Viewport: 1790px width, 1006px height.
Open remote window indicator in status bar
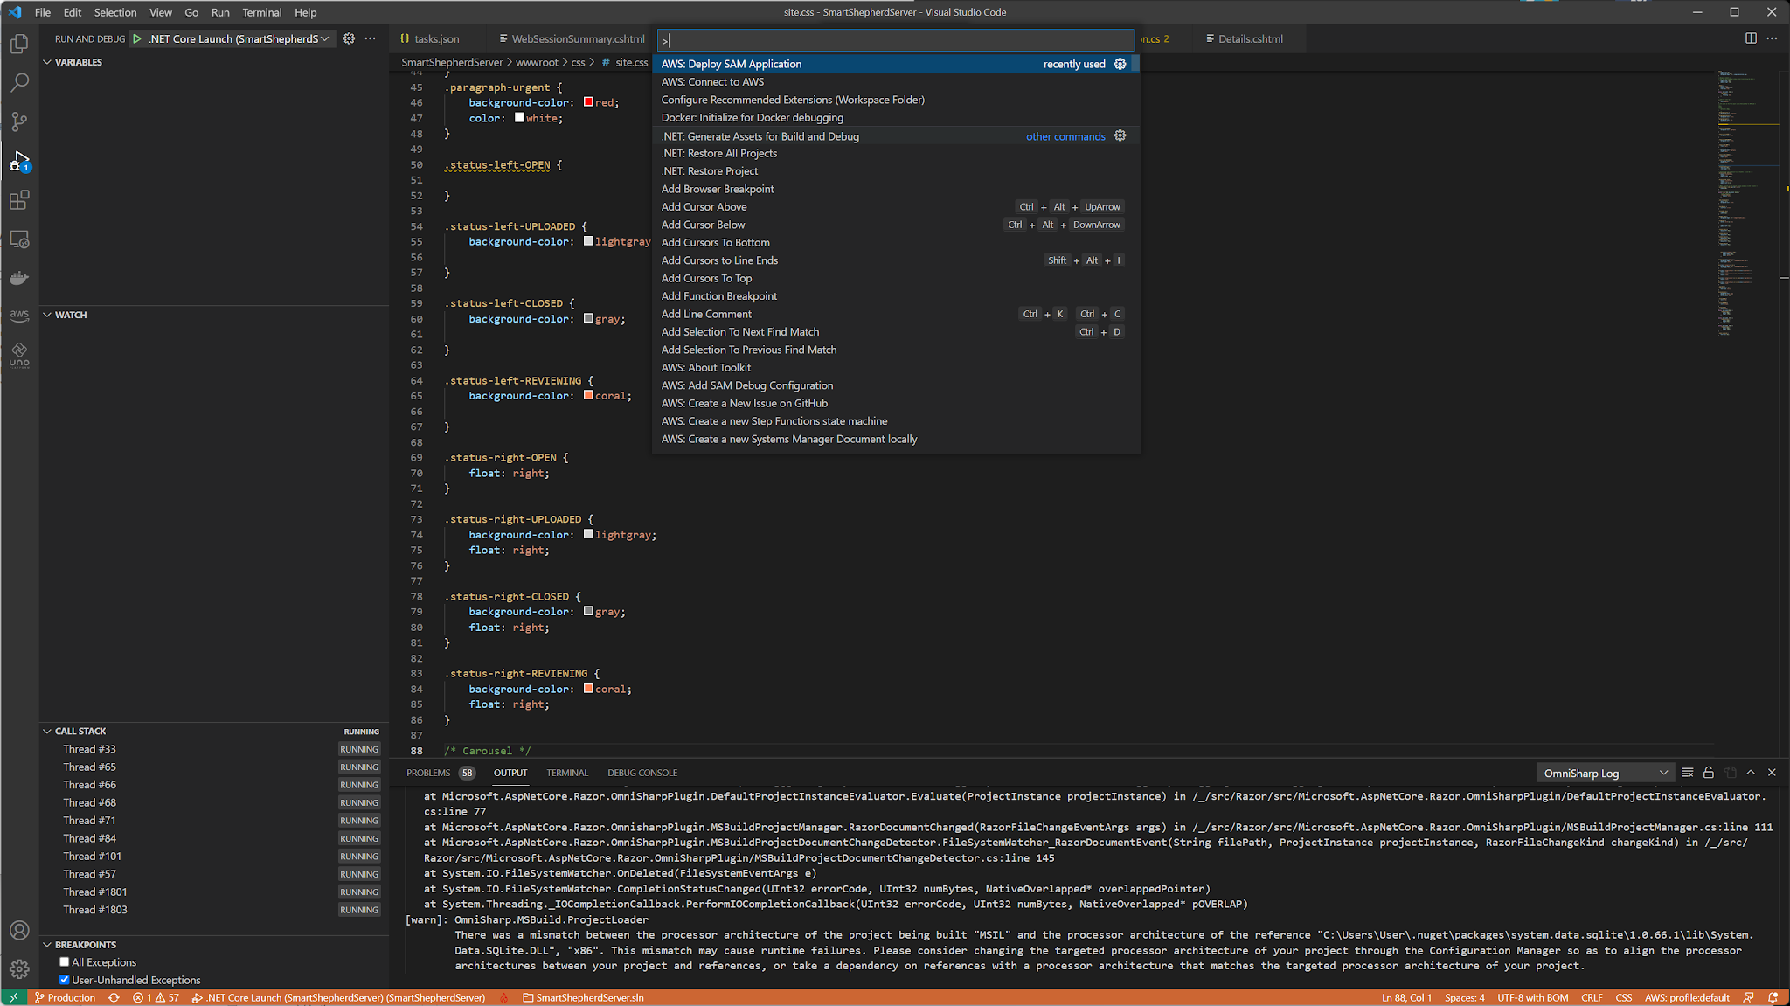(x=13, y=997)
